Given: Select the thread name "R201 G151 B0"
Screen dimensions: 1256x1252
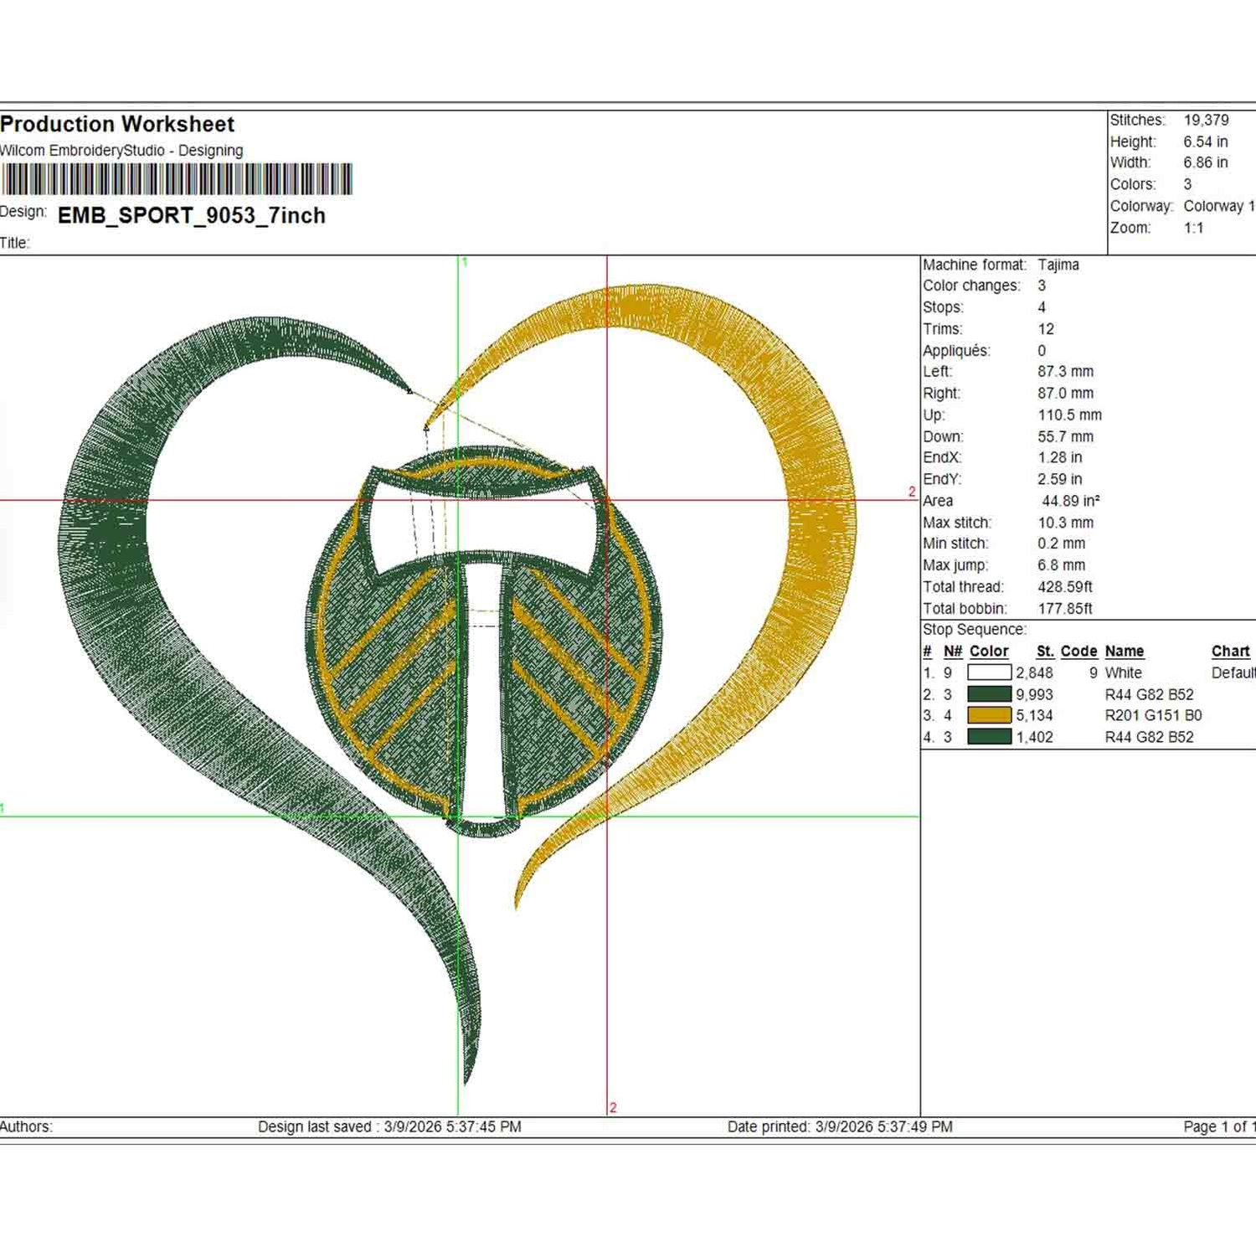Looking at the screenshot, I should tap(1154, 716).
